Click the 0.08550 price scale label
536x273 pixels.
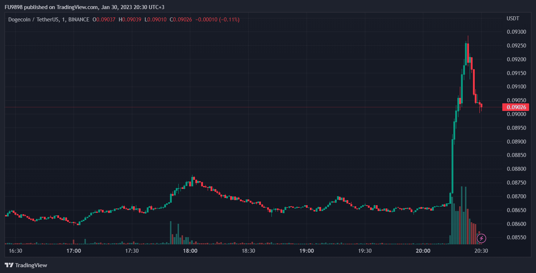(516, 237)
